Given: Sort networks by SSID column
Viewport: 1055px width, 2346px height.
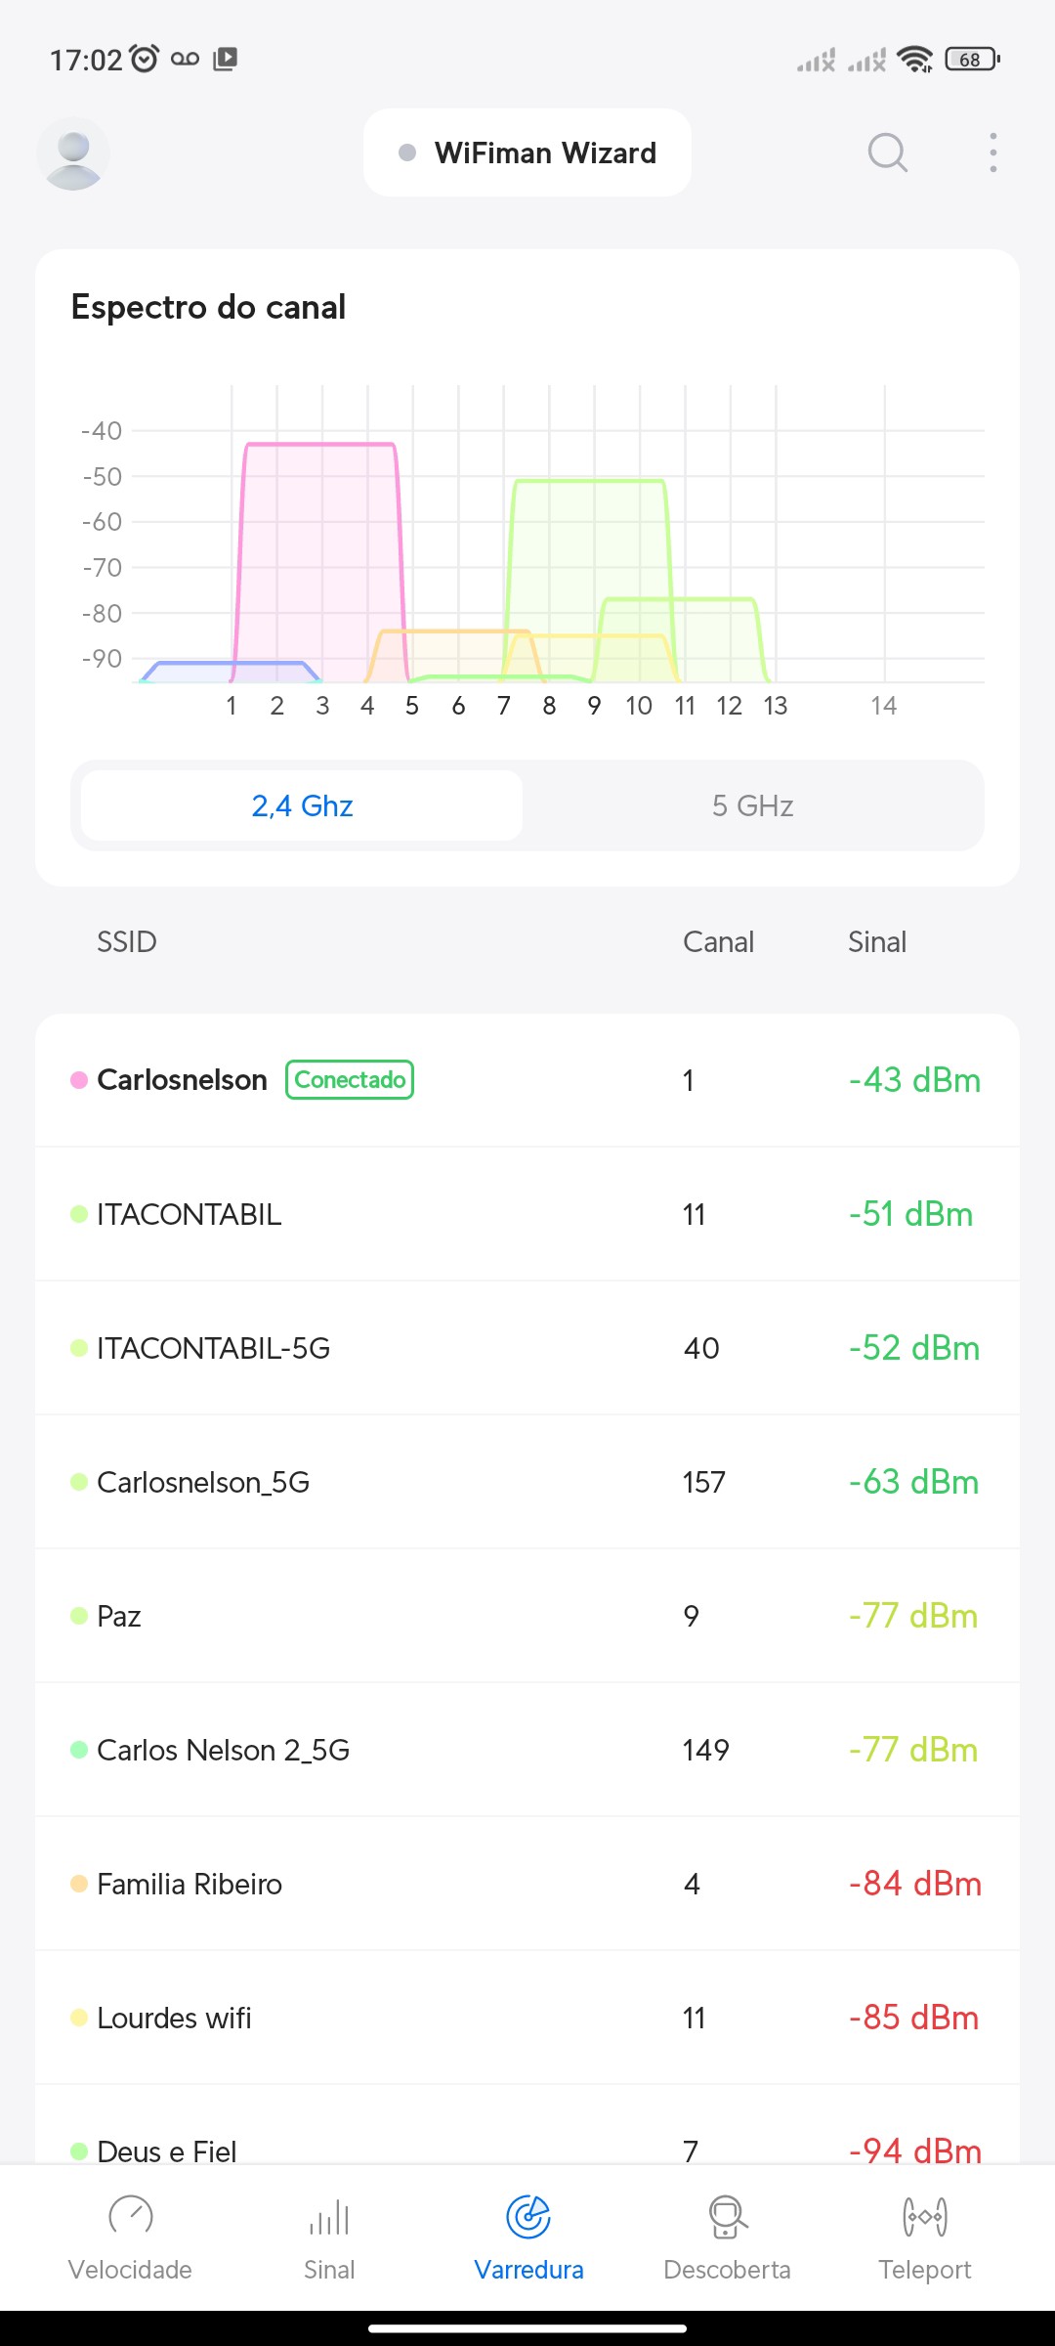Looking at the screenshot, I should tap(127, 941).
